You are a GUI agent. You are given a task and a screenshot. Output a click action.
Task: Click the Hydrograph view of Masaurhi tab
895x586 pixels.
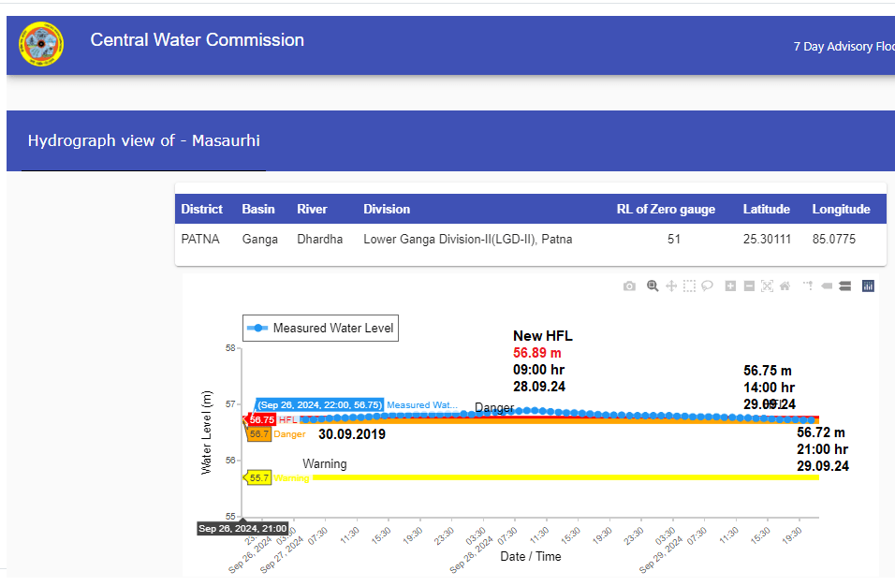click(x=143, y=141)
